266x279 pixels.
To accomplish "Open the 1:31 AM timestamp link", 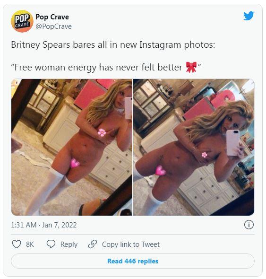I will pyautogui.click(x=24, y=225).
